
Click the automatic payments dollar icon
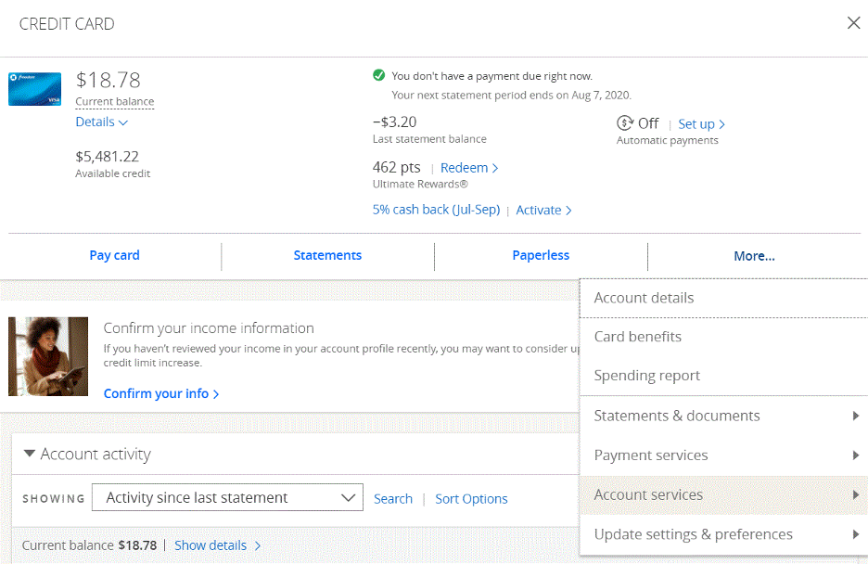tap(625, 123)
